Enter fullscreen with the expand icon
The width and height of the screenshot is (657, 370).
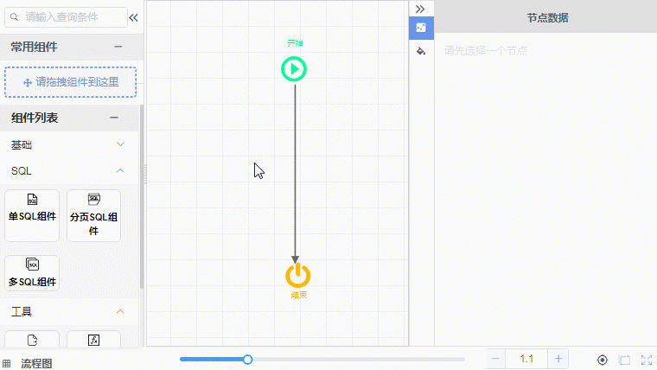(x=646, y=359)
